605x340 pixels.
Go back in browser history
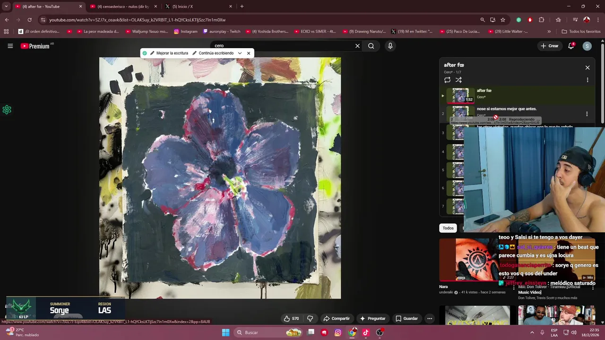pyautogui.click(x=7, y=20)
